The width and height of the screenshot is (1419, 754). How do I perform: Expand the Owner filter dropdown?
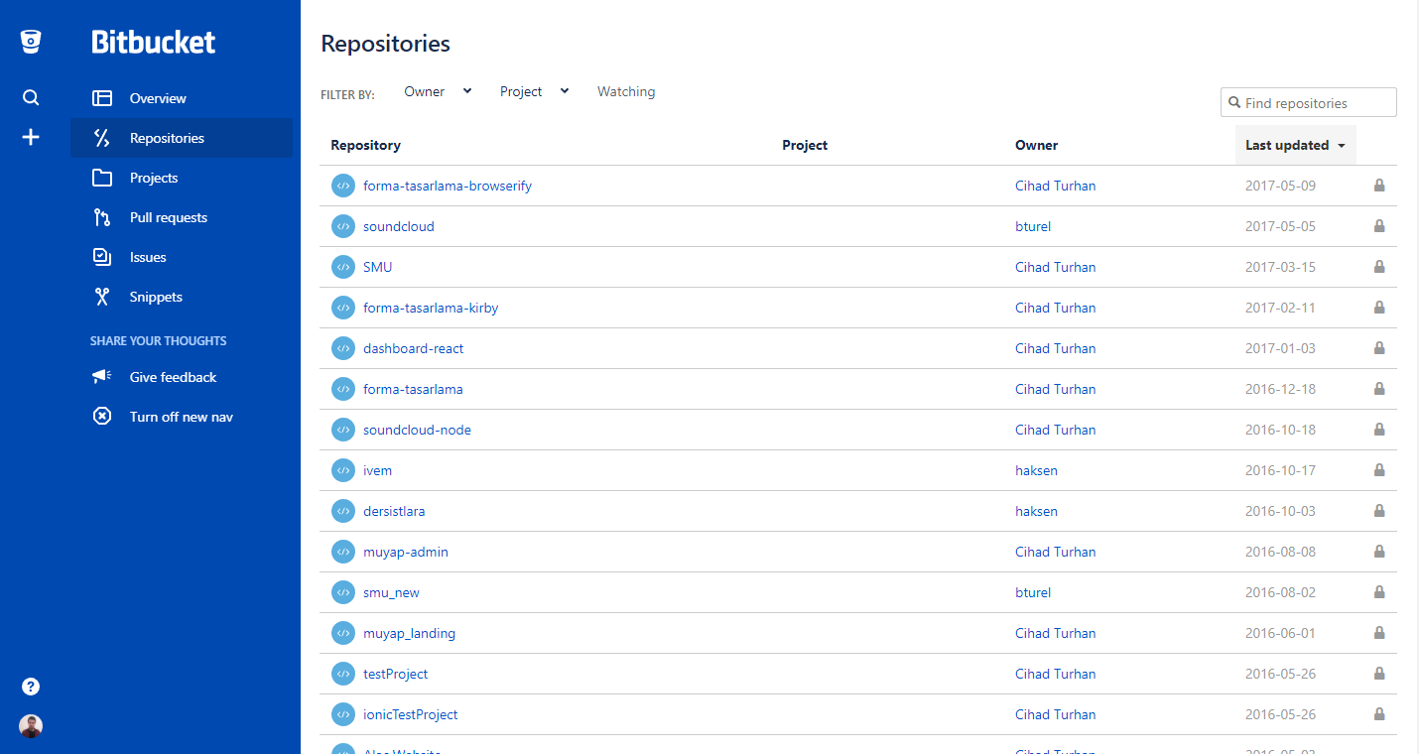(x=438, y=91)
